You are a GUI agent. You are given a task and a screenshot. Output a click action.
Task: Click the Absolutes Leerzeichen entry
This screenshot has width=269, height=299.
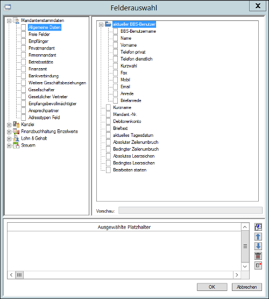click(134, 156)
